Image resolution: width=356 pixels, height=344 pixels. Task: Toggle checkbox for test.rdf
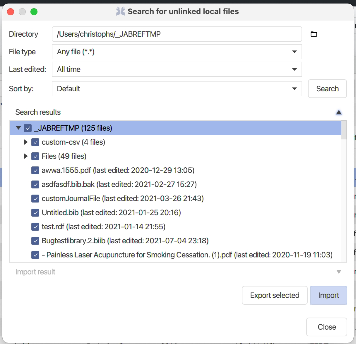click(x=35, y=227)
